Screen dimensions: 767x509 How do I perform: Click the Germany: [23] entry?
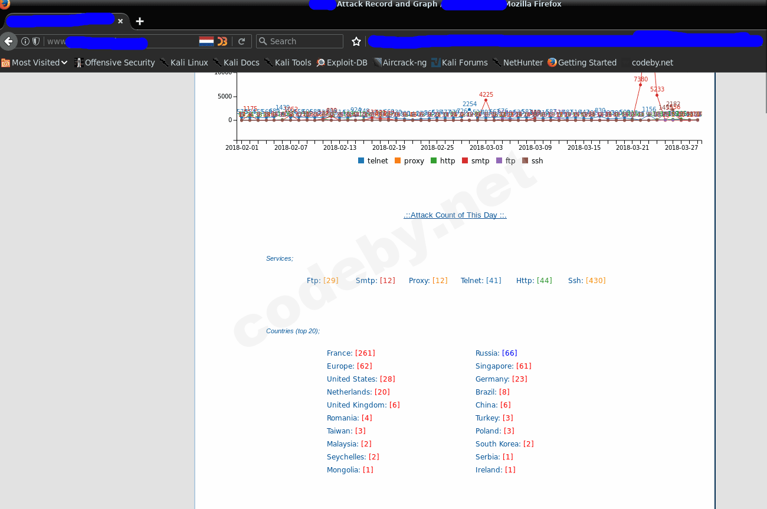501,379
